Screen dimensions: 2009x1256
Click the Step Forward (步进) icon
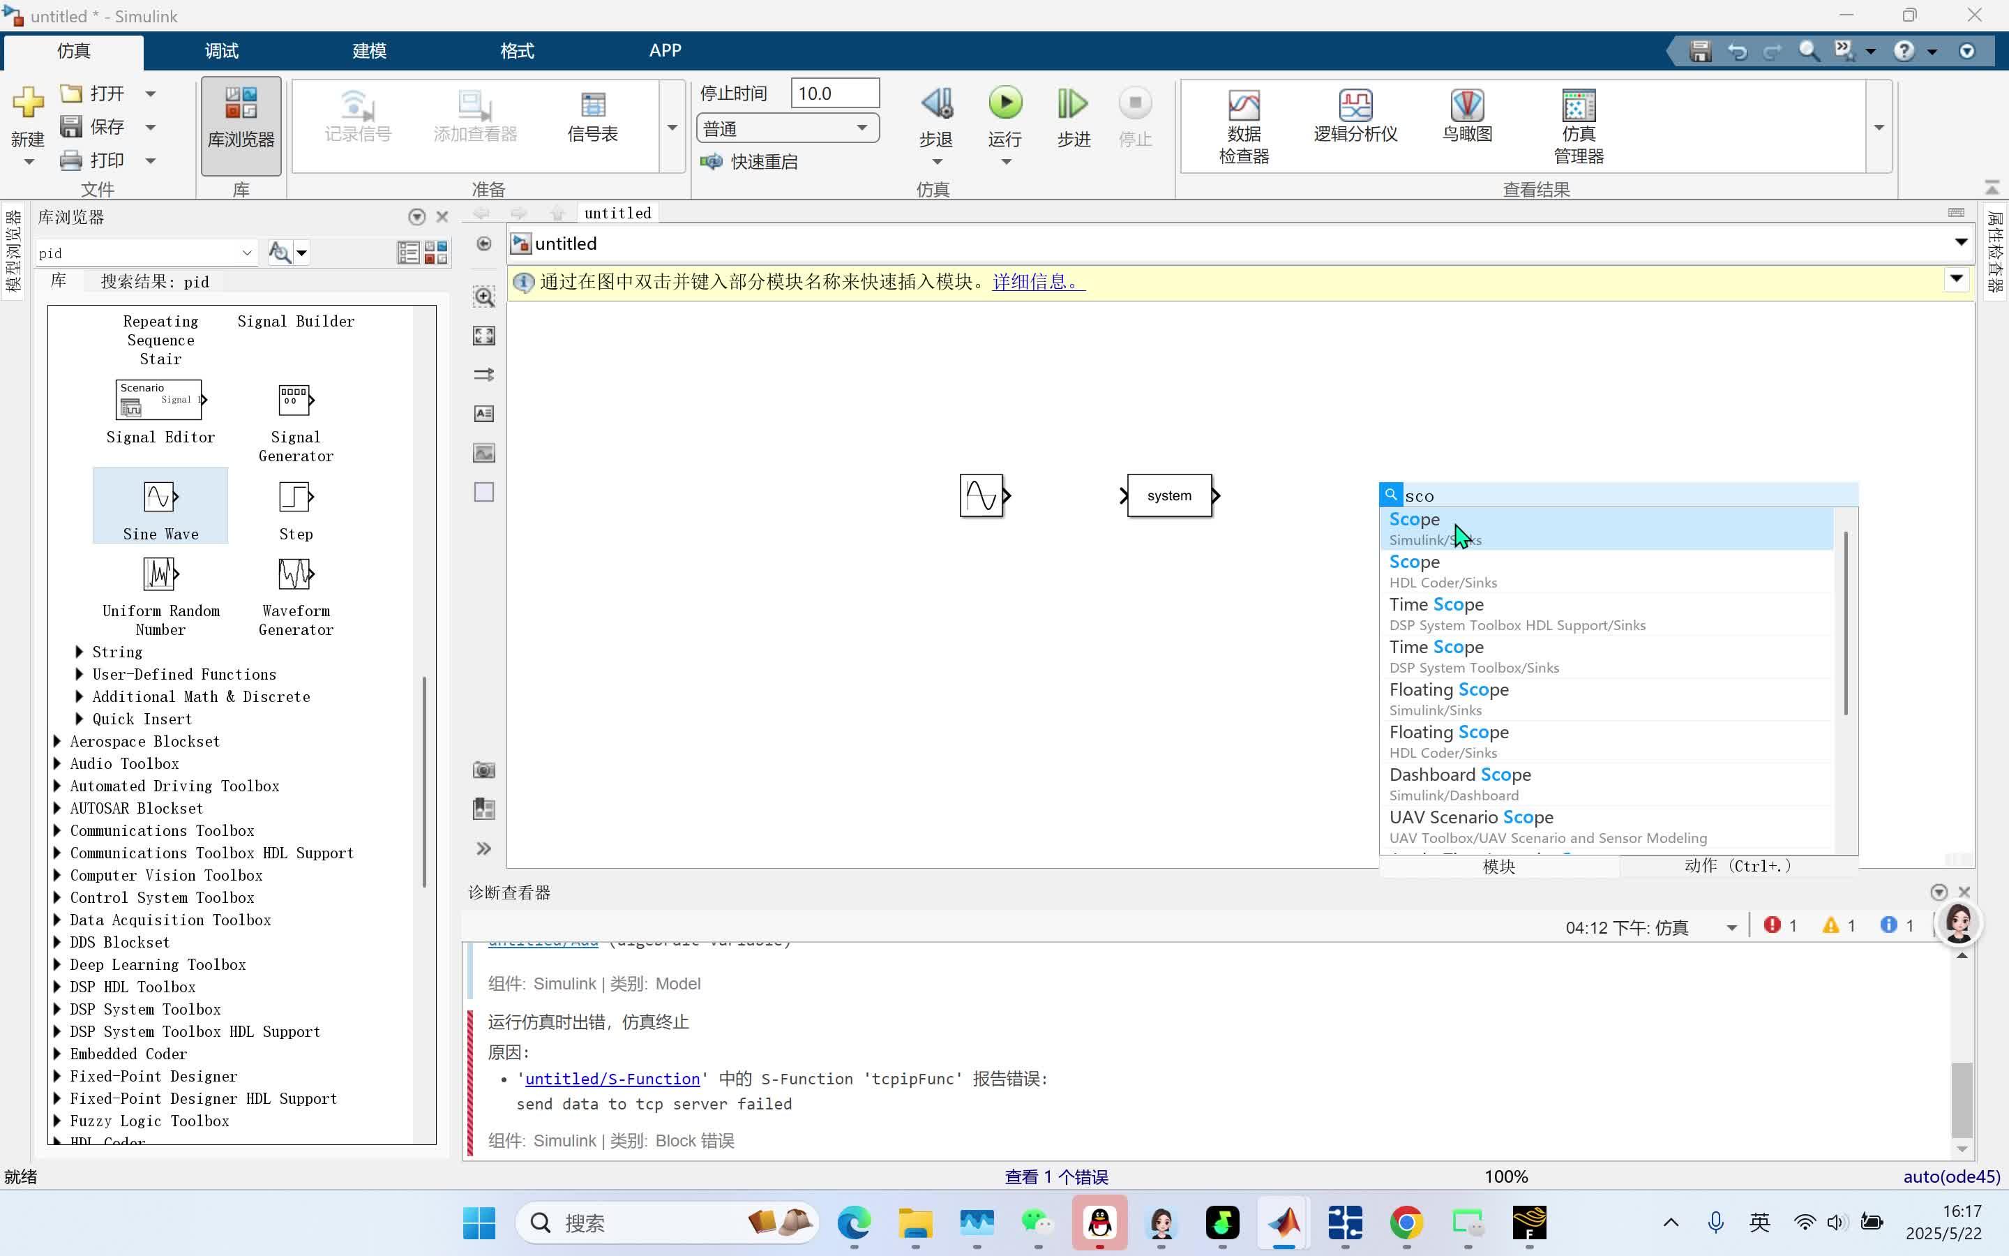(1073, 104)
